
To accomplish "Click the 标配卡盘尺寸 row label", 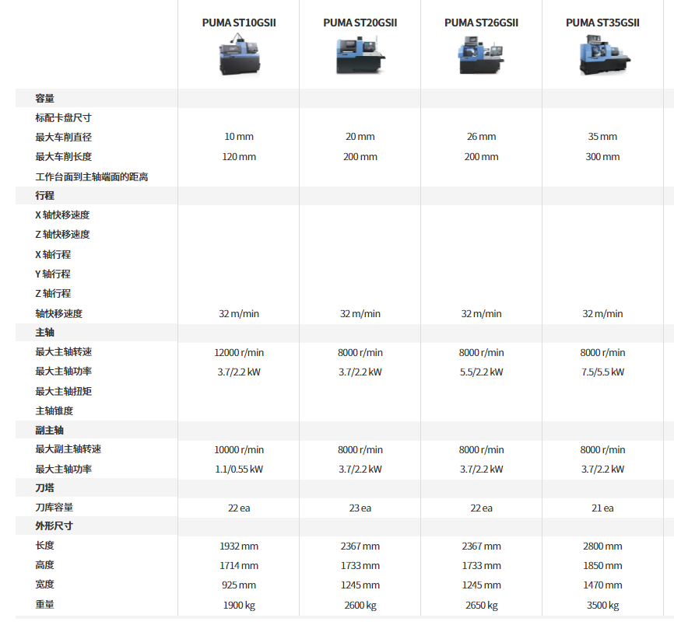I will (64, 117).
